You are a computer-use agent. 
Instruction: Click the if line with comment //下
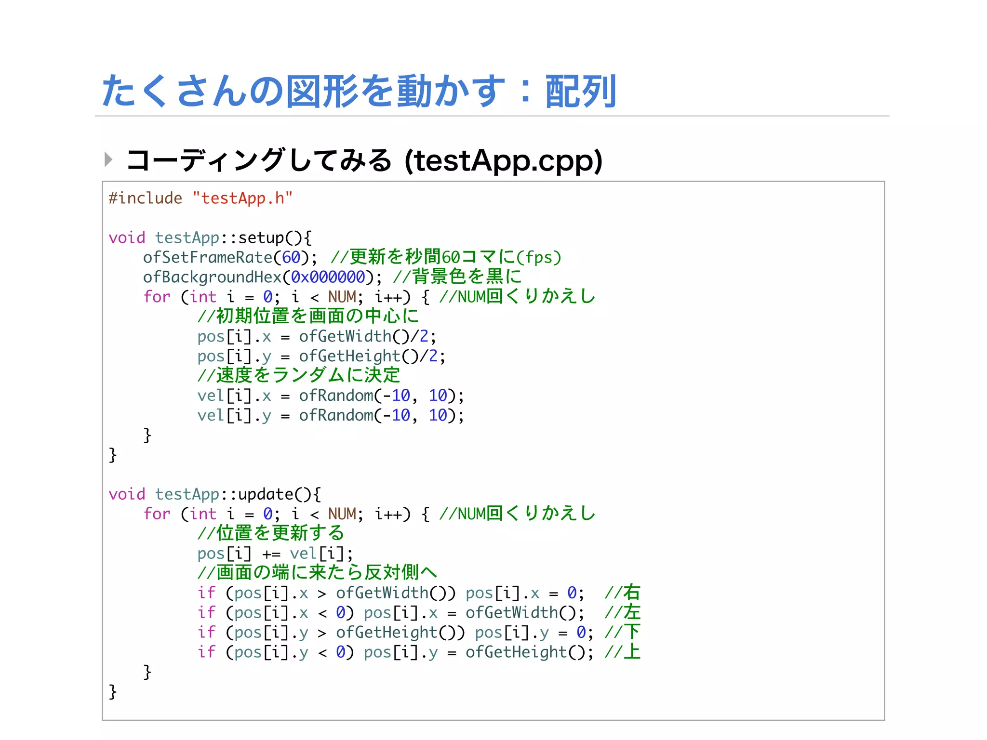click(419, 633)
